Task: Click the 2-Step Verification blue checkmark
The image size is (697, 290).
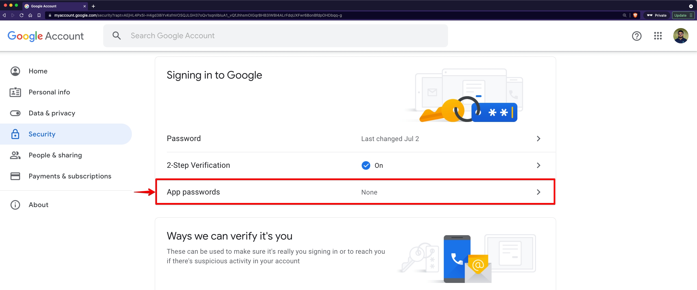Action: tap(366, 165)
